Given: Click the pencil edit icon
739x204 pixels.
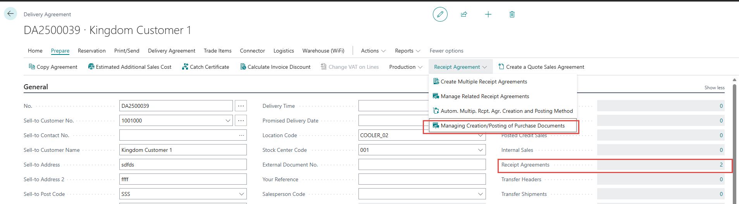Looking at the screenshot, I should tap(440, 14).
